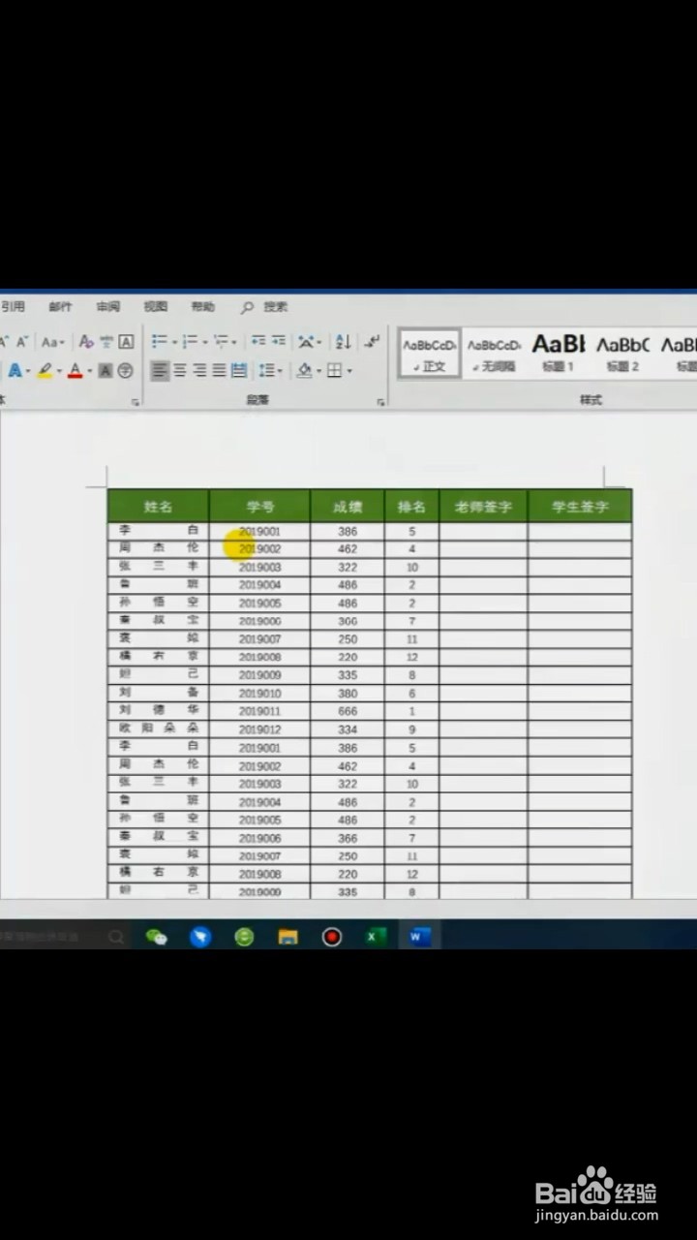
Task: Open the green browser icon in taskbar
Action: (244, 936)
